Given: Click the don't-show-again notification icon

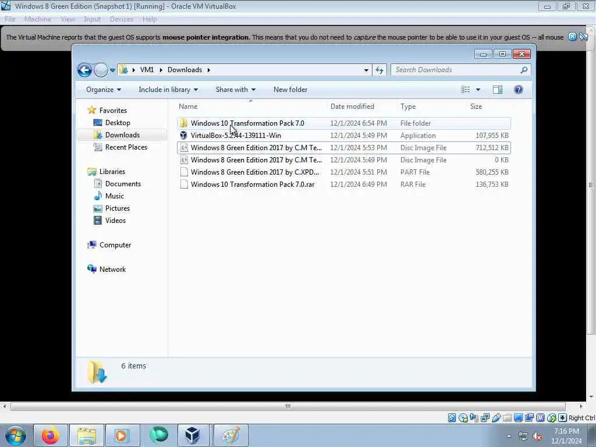Looking at the screenshot, I should click(583, 37).
